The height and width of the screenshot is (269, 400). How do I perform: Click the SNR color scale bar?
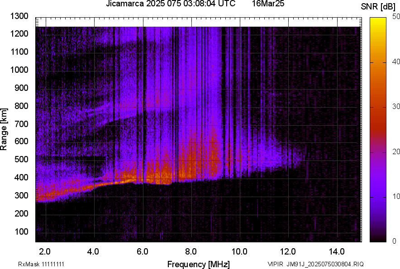(x=378, y=130)
